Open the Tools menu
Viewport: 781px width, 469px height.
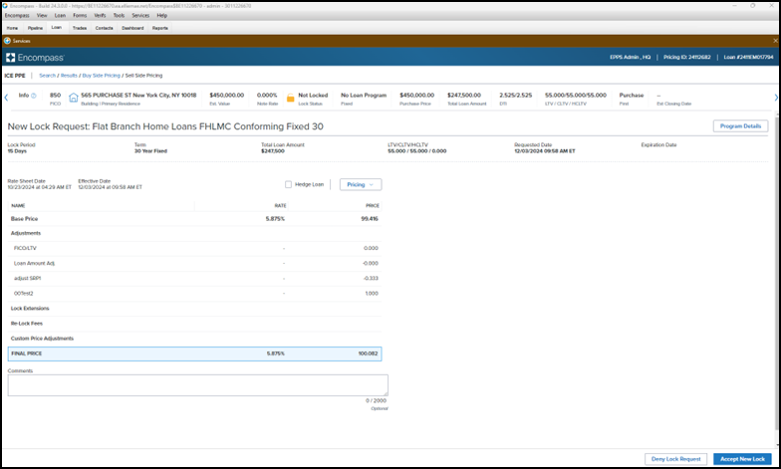coord(119,16)
